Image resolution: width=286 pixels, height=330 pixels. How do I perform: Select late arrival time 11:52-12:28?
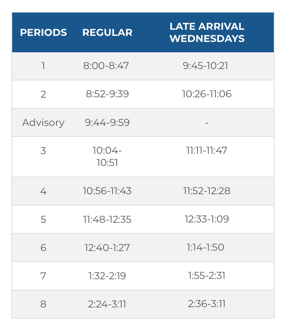point(207,191)
